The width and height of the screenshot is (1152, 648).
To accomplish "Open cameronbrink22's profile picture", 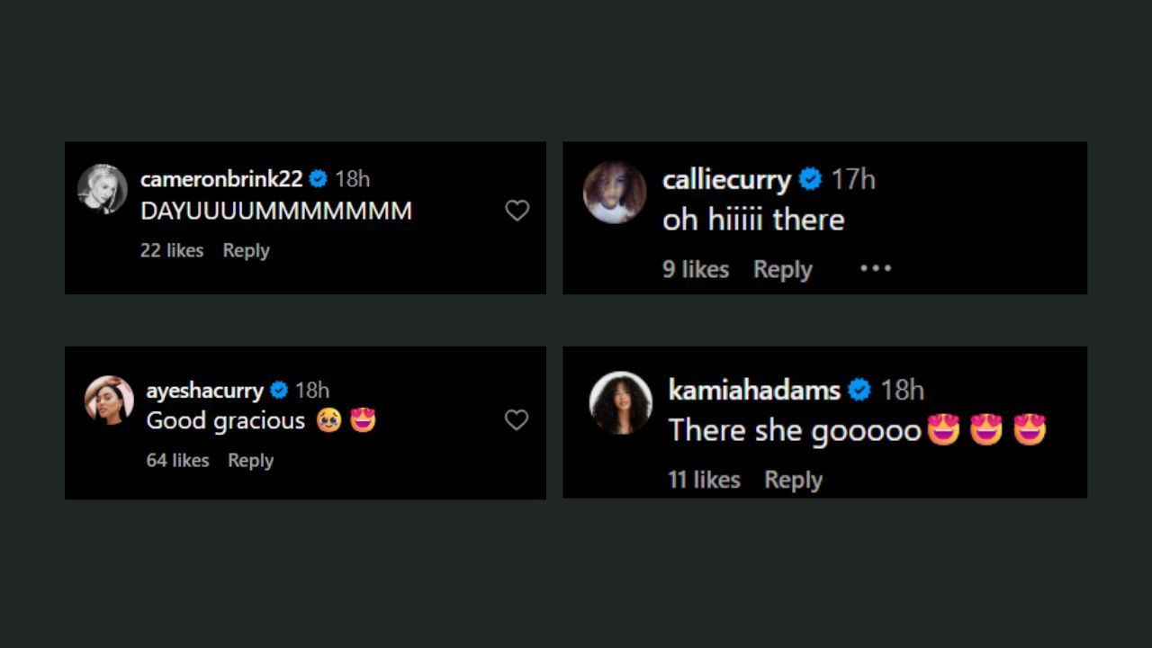I will click(102, 189).
